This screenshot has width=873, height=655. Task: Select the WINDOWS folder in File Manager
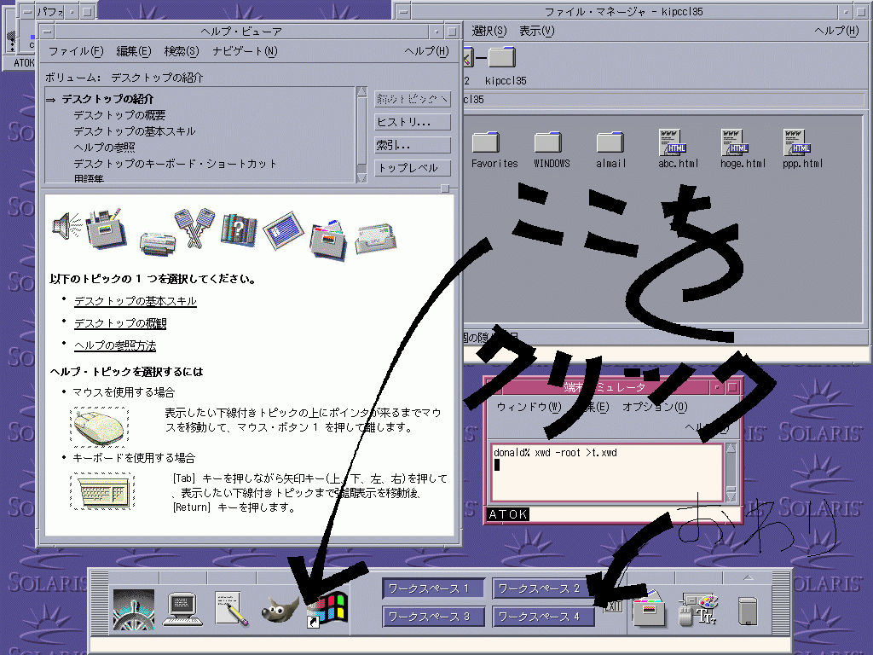coord(552,149)
